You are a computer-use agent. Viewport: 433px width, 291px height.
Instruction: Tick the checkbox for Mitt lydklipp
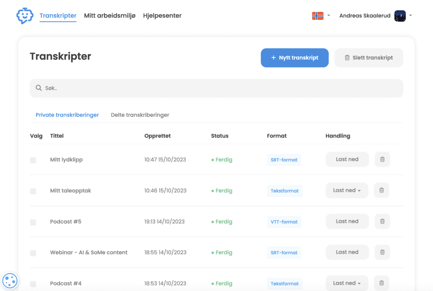[x=33, y=160]
